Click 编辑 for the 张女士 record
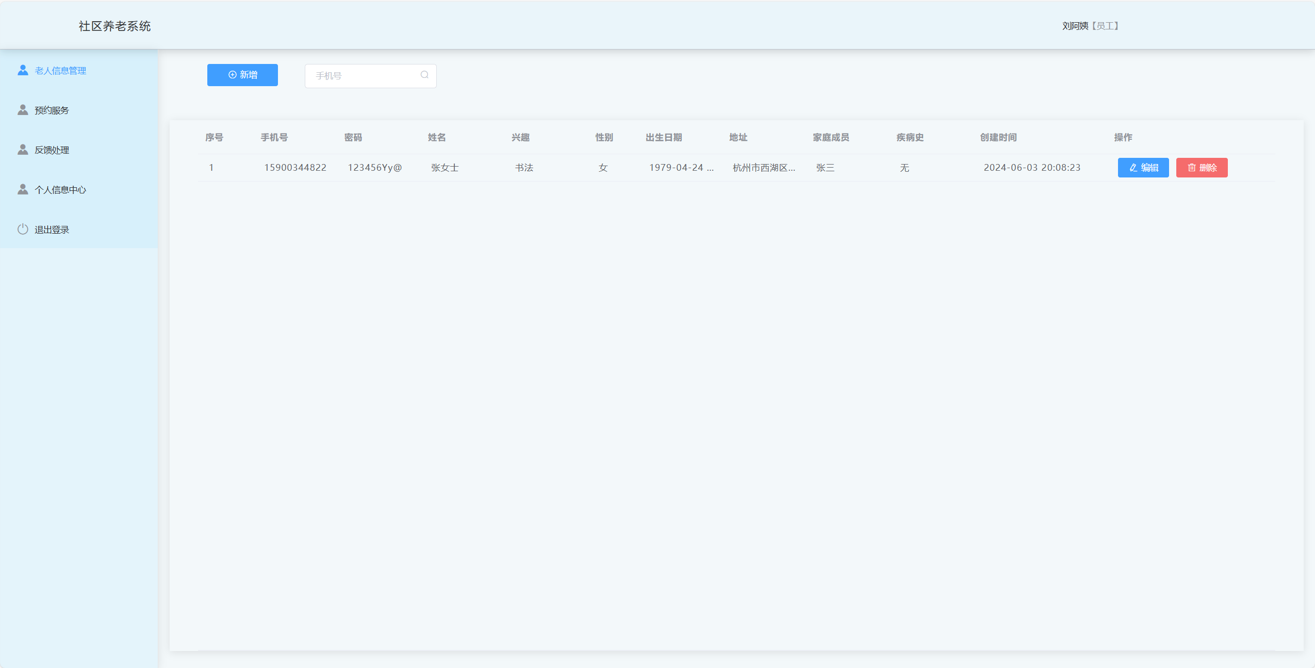Screen dimensions: 1315x668 tap(1143, 167)
